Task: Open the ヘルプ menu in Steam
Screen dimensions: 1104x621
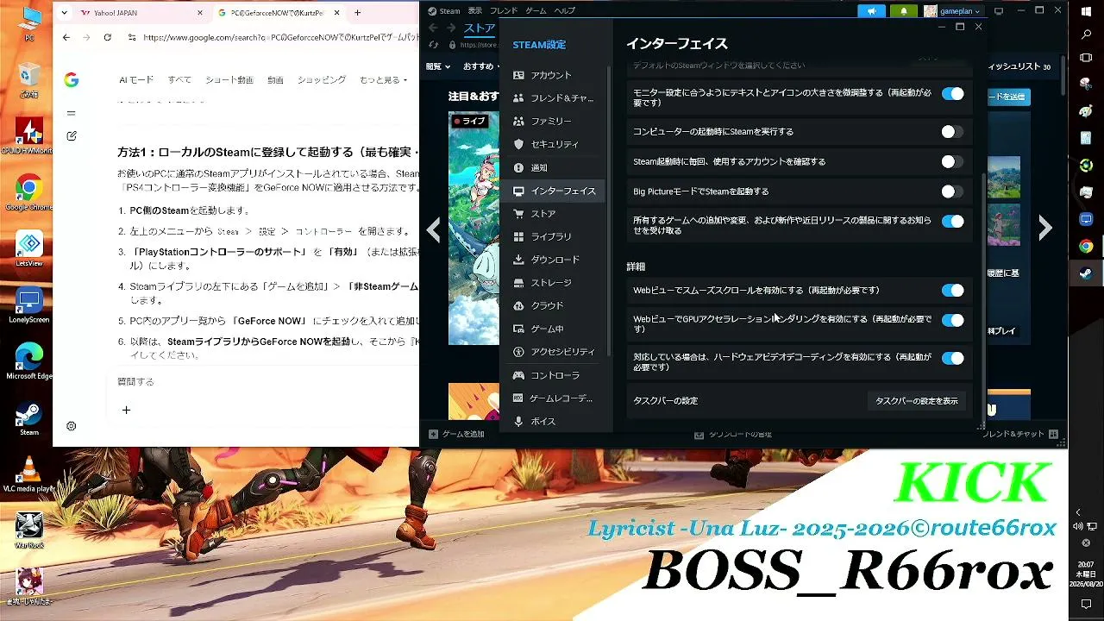Action: point(565,11)
